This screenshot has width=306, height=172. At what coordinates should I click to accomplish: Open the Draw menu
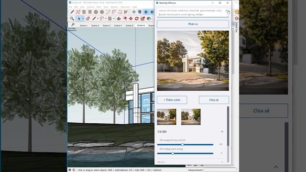[99, 7]
